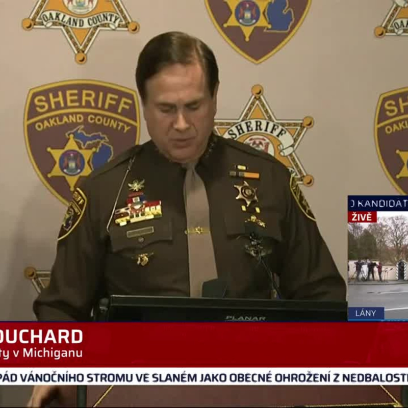Click the name plate under the service ribbons

click(140, 232)
